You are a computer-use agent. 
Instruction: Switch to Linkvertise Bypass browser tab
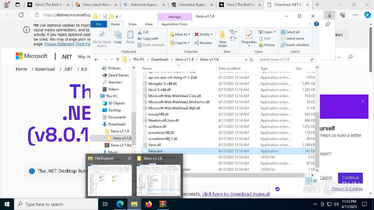point(192,5)
